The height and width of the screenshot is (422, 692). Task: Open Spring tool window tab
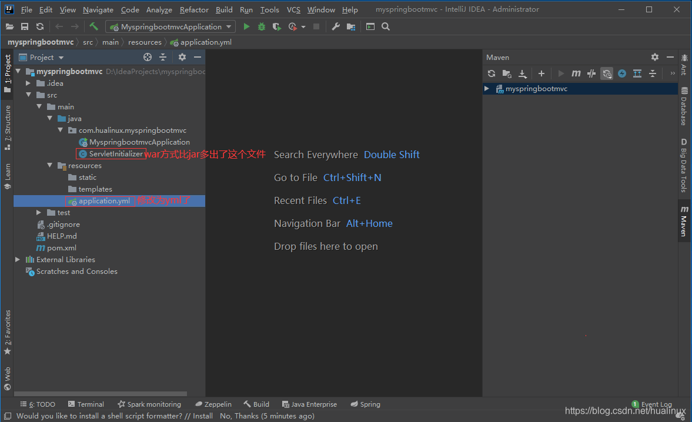click(x=366, y=404)
